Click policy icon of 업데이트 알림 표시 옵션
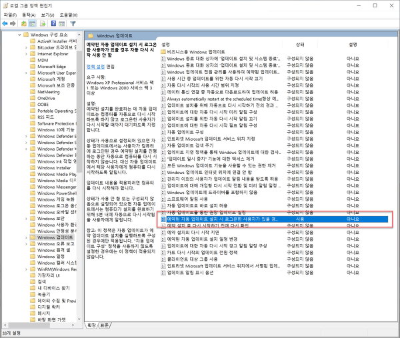The image size is (400, 338). click(163, 273)
